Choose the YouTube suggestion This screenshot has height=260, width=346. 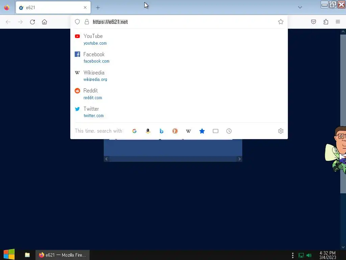179,39
